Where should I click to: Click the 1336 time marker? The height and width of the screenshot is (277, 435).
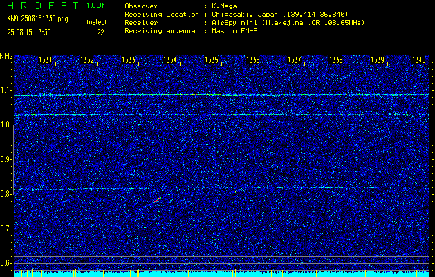click(253, 60)
